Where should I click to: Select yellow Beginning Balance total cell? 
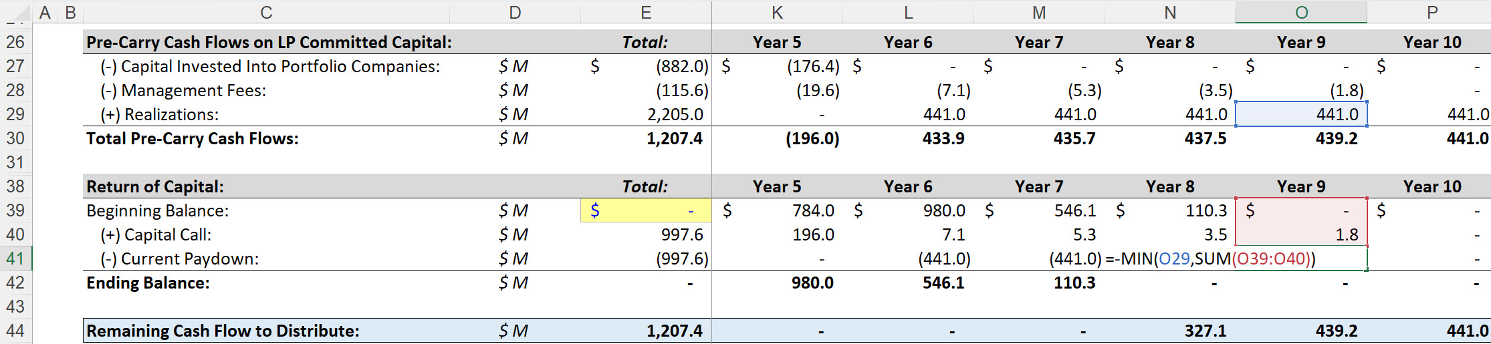646,210
